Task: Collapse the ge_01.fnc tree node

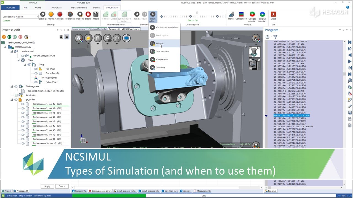Action: (x=12, y=100)
